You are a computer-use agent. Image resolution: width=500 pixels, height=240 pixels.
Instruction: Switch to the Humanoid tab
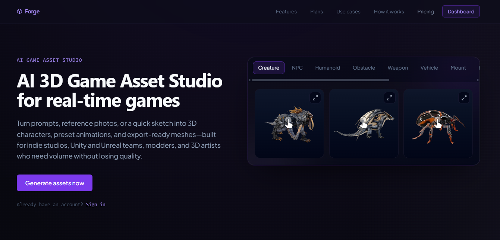pyautogui.click(x=328, y=68)
